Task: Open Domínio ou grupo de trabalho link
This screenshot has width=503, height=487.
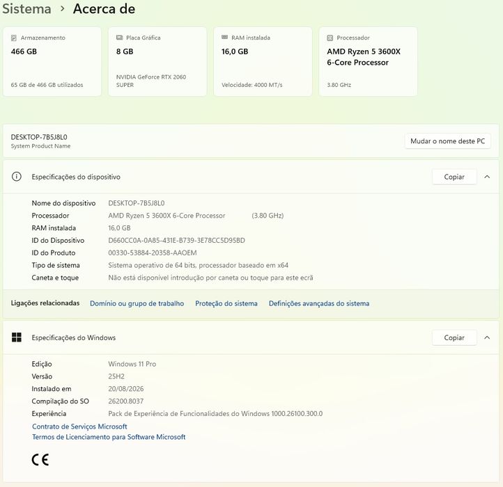Action: [x=137, y=303]
